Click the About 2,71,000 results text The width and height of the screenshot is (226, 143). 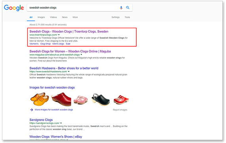coord(48,25)
